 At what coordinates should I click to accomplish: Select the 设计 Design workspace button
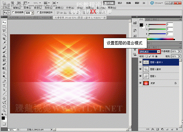point(120,3)
